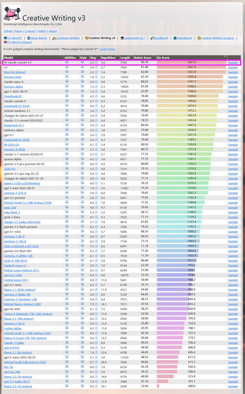Viewport: 245px width, 394px height.
Task: Switch to EQ-Bench3 tab
Action: [x=13, y=38]
